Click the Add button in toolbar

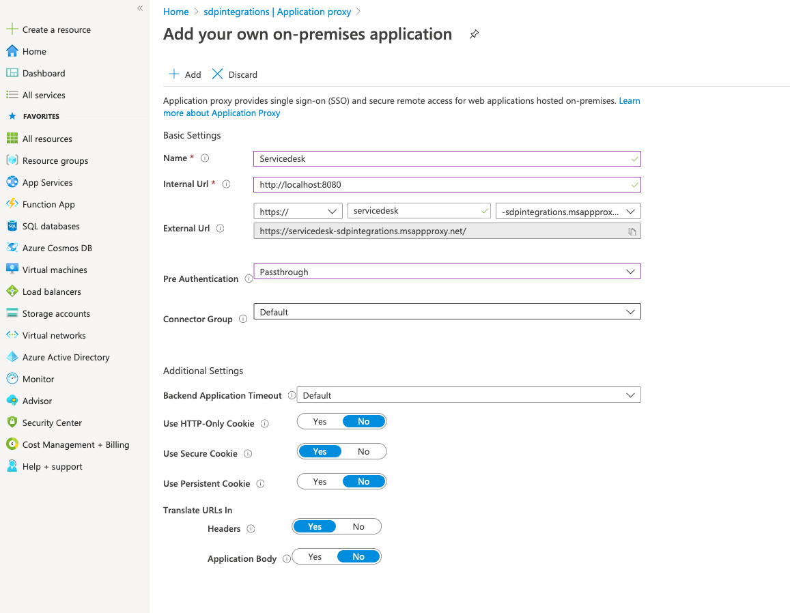[x=185, y=74]
